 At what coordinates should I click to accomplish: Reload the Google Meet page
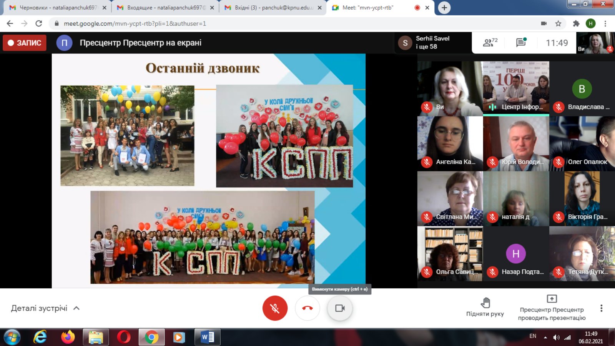(x=39, y=23)
